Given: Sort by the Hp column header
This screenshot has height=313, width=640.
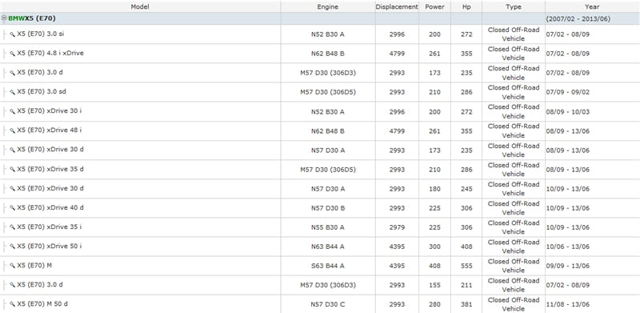Looking at the screenshot, I should [466, 6].
